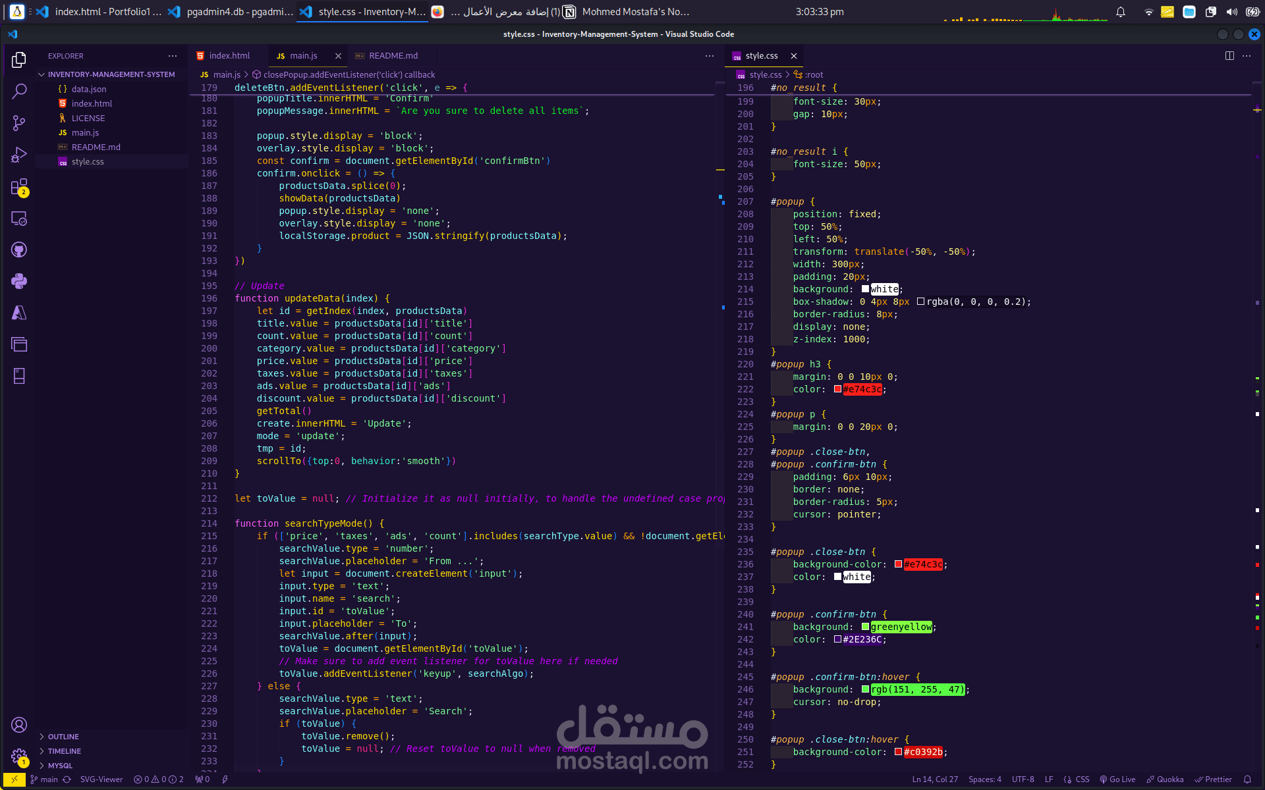Viewport: 1265px width, 790px height.
Task: Split the style.css editor right
Action: pyautogui.click(x=1229, y=56)
